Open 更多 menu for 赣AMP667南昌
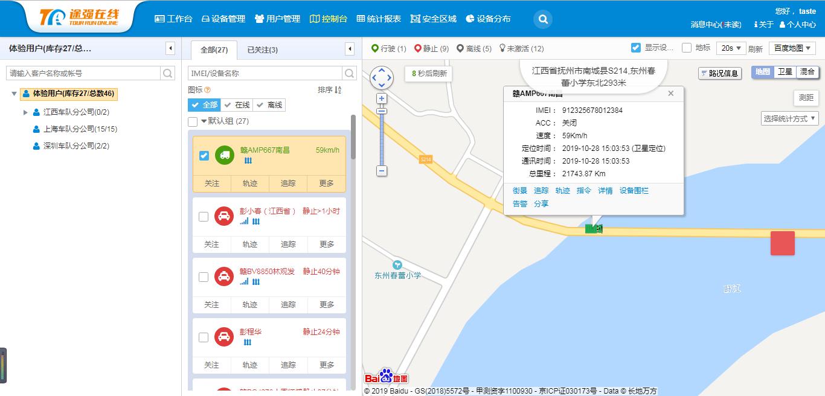 click(x=327, y=184)
